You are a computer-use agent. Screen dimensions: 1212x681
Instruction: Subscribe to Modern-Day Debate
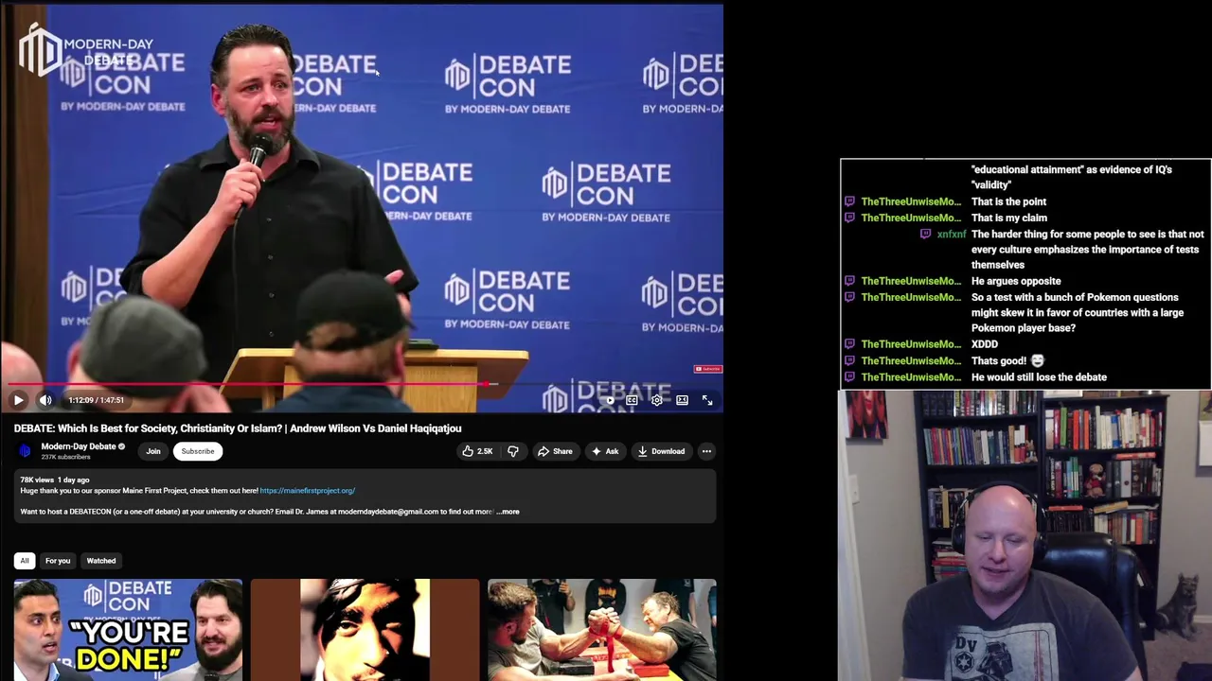198,451
